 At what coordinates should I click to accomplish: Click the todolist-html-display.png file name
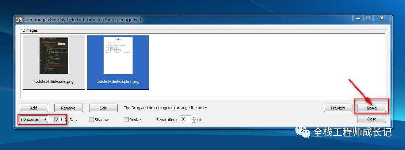tap(118, 81)
